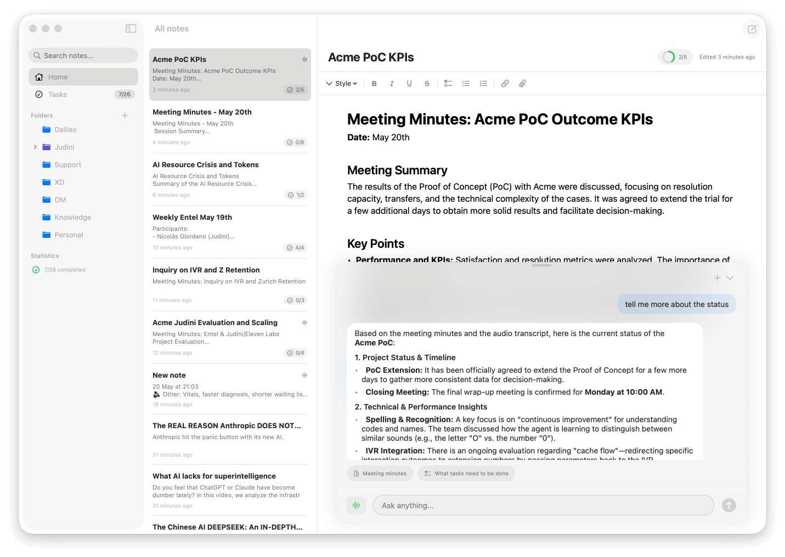The image size is (785, 557).
Task: Add a new folder with plus icon
Action: (x=125, y=116)
